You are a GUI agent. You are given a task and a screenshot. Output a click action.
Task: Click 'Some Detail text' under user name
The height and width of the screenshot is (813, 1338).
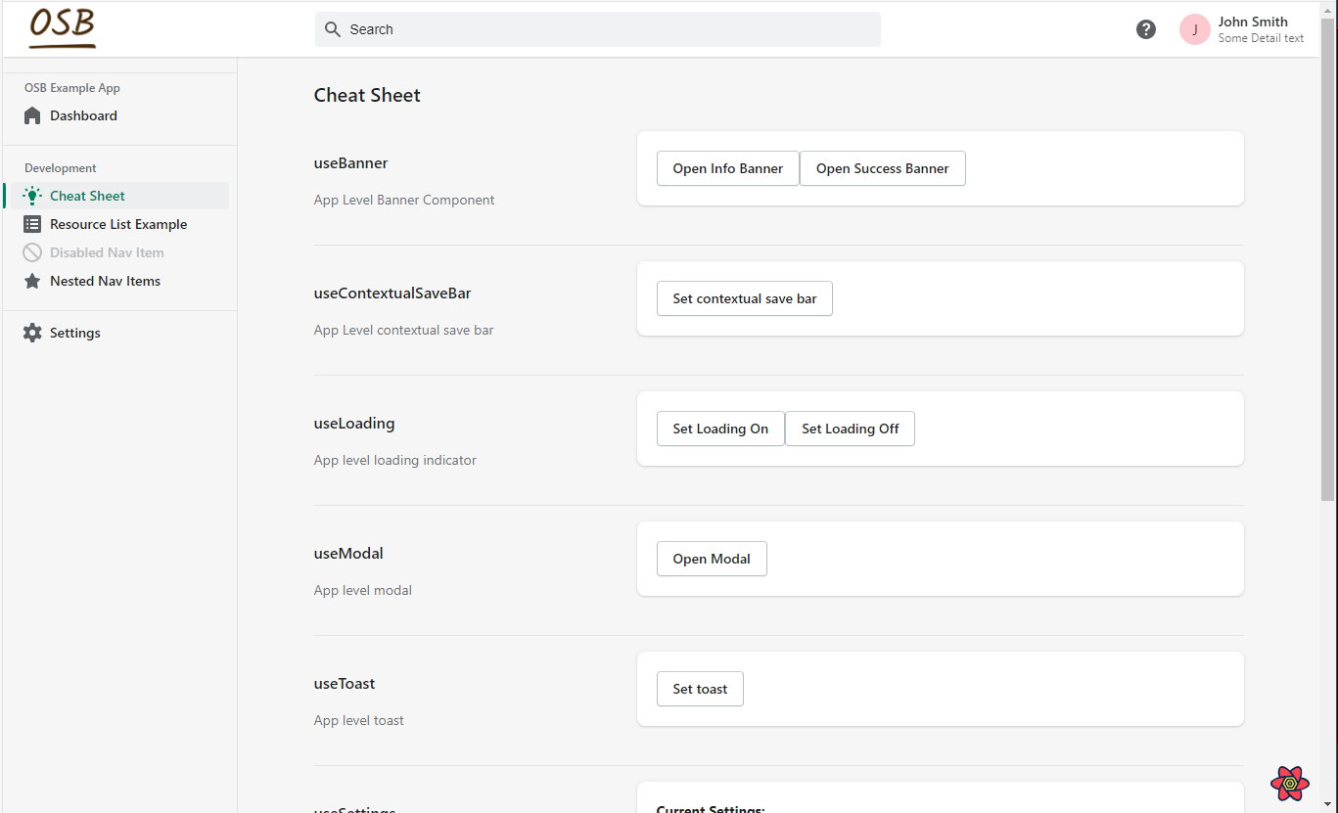1261,38
